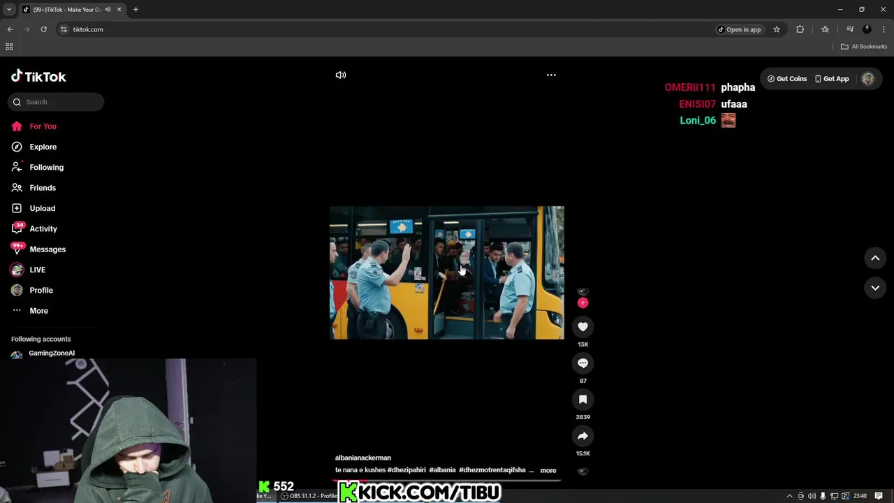
Task: Click the Get App button
Action: tap(832, 79)
